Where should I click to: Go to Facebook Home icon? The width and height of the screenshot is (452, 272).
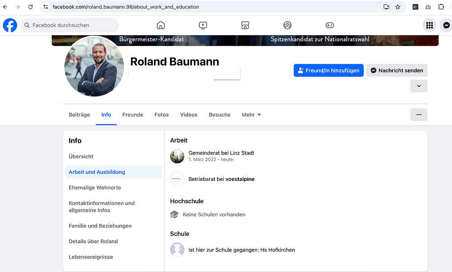(x=160, y=25)
